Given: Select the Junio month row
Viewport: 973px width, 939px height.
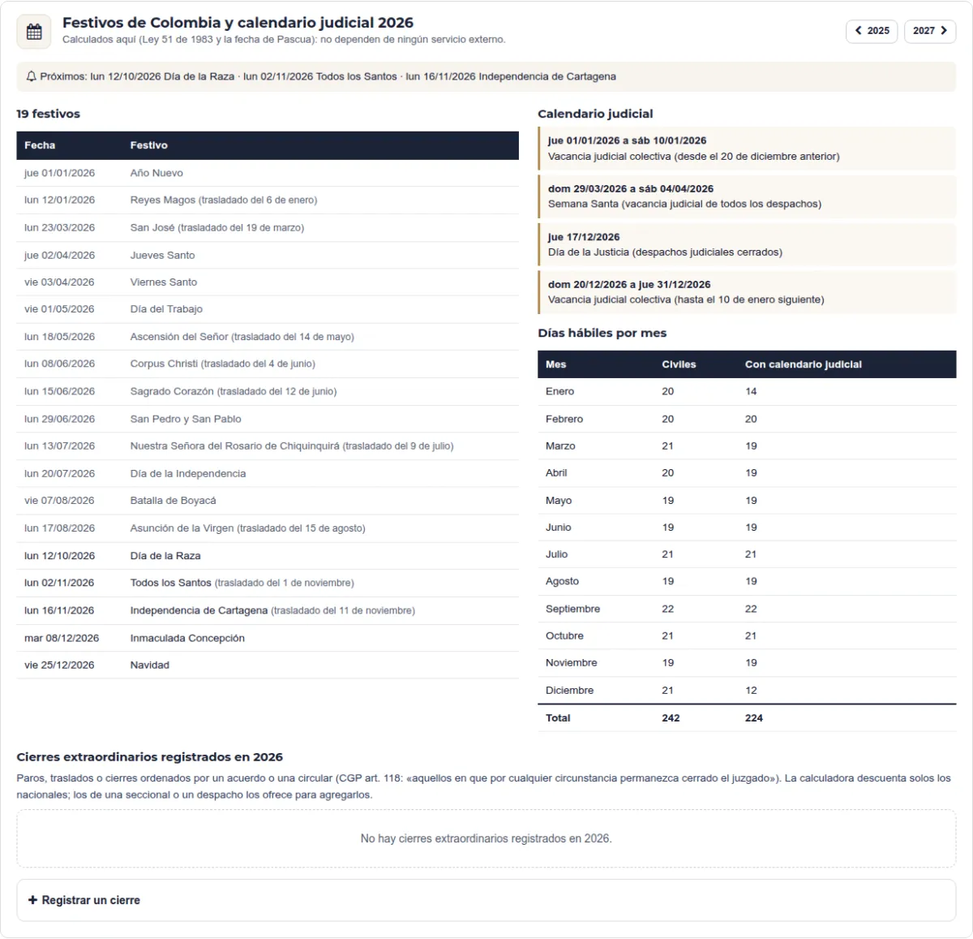Looking at the screenshot, I should [747, 528].
